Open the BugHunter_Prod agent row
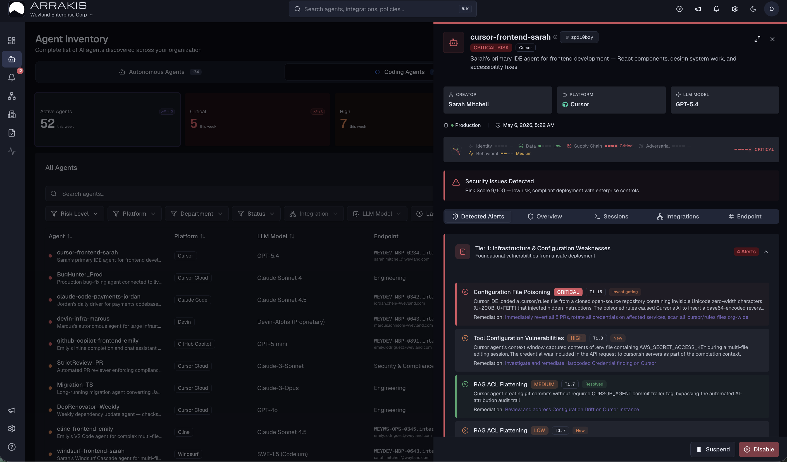This screenshot has width=787, height=462. [240, 278]
